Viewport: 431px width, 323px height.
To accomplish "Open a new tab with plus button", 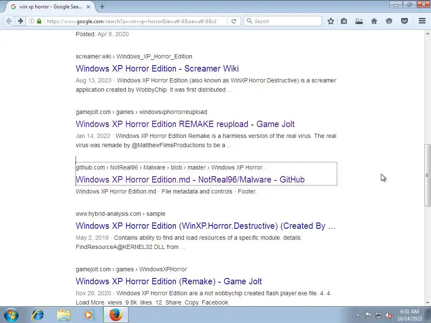I will tap(102, 7).
